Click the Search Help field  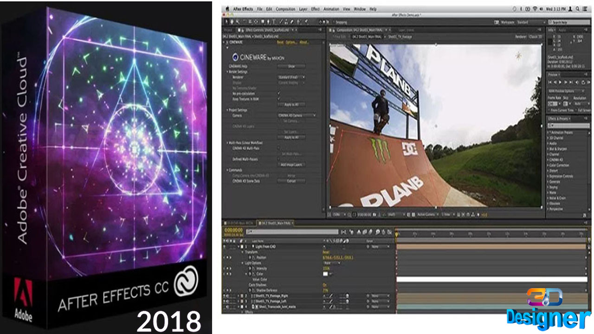(569, 22)
